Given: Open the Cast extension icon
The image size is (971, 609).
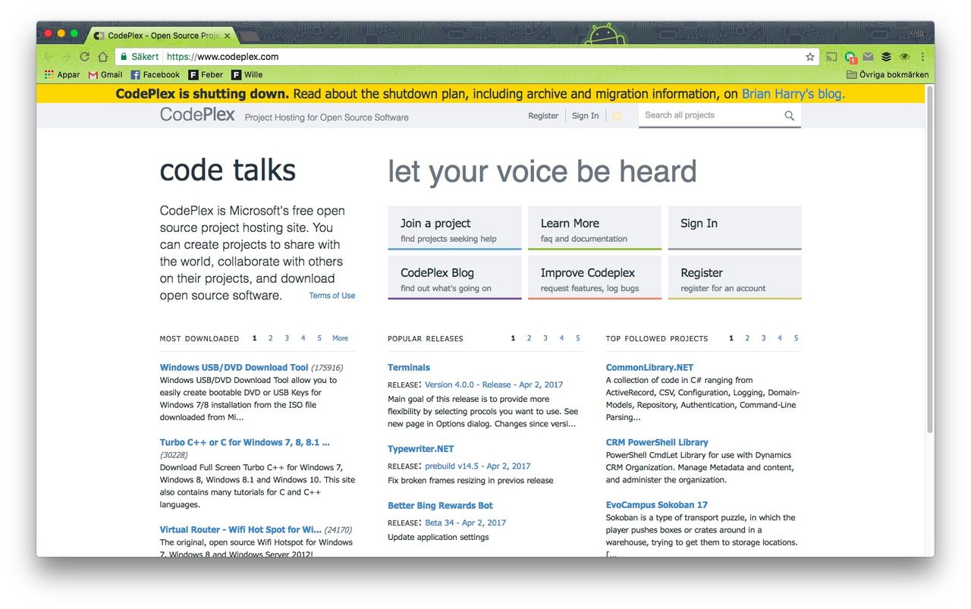Looking at the screenshot, I should [x=831, y=57].
